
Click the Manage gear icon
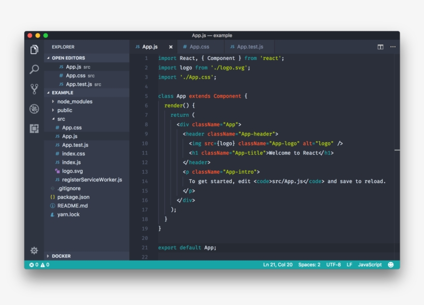(x=34, y=250)
